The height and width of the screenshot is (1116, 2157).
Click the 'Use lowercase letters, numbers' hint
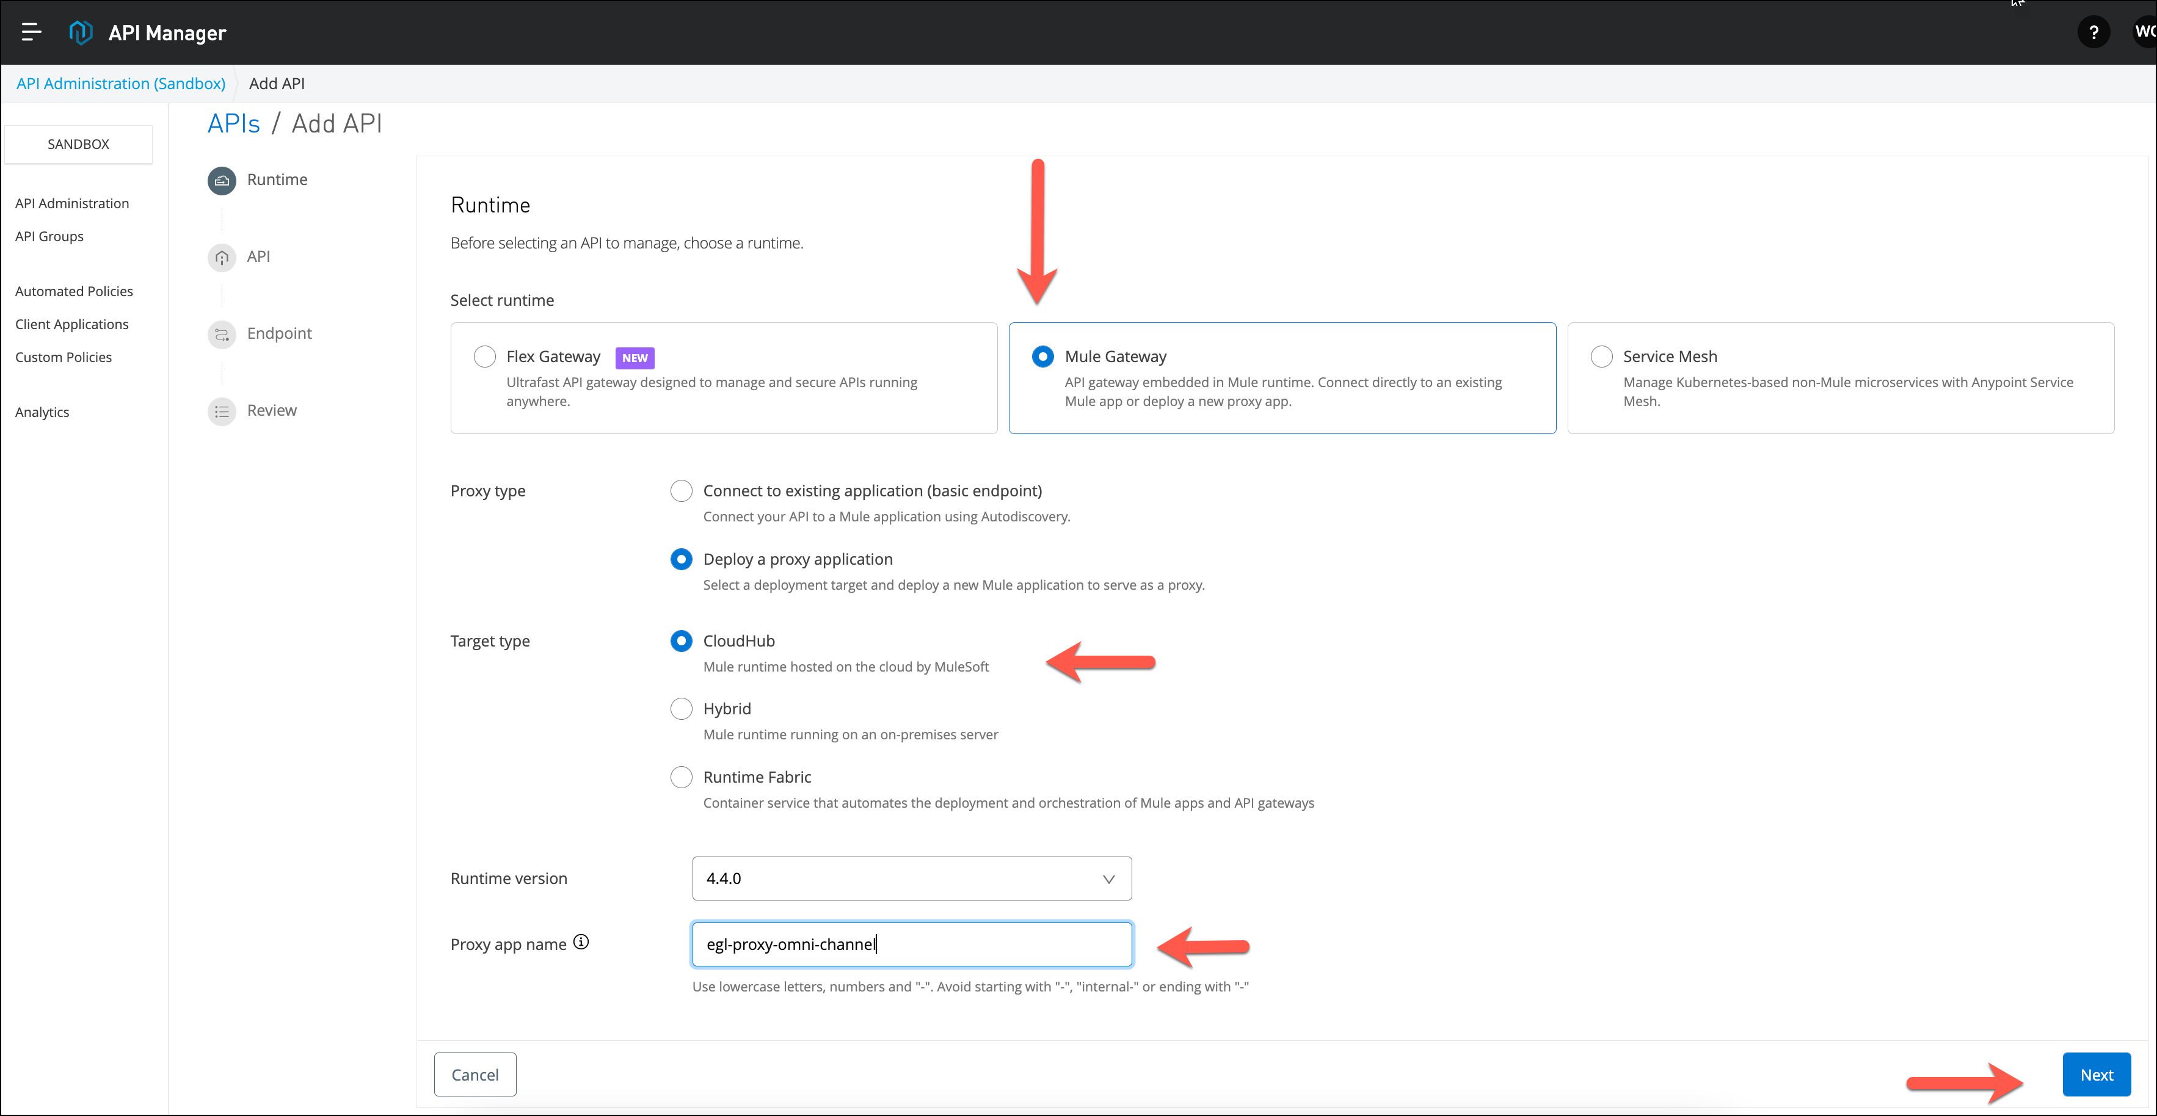[x=970, y=986]
